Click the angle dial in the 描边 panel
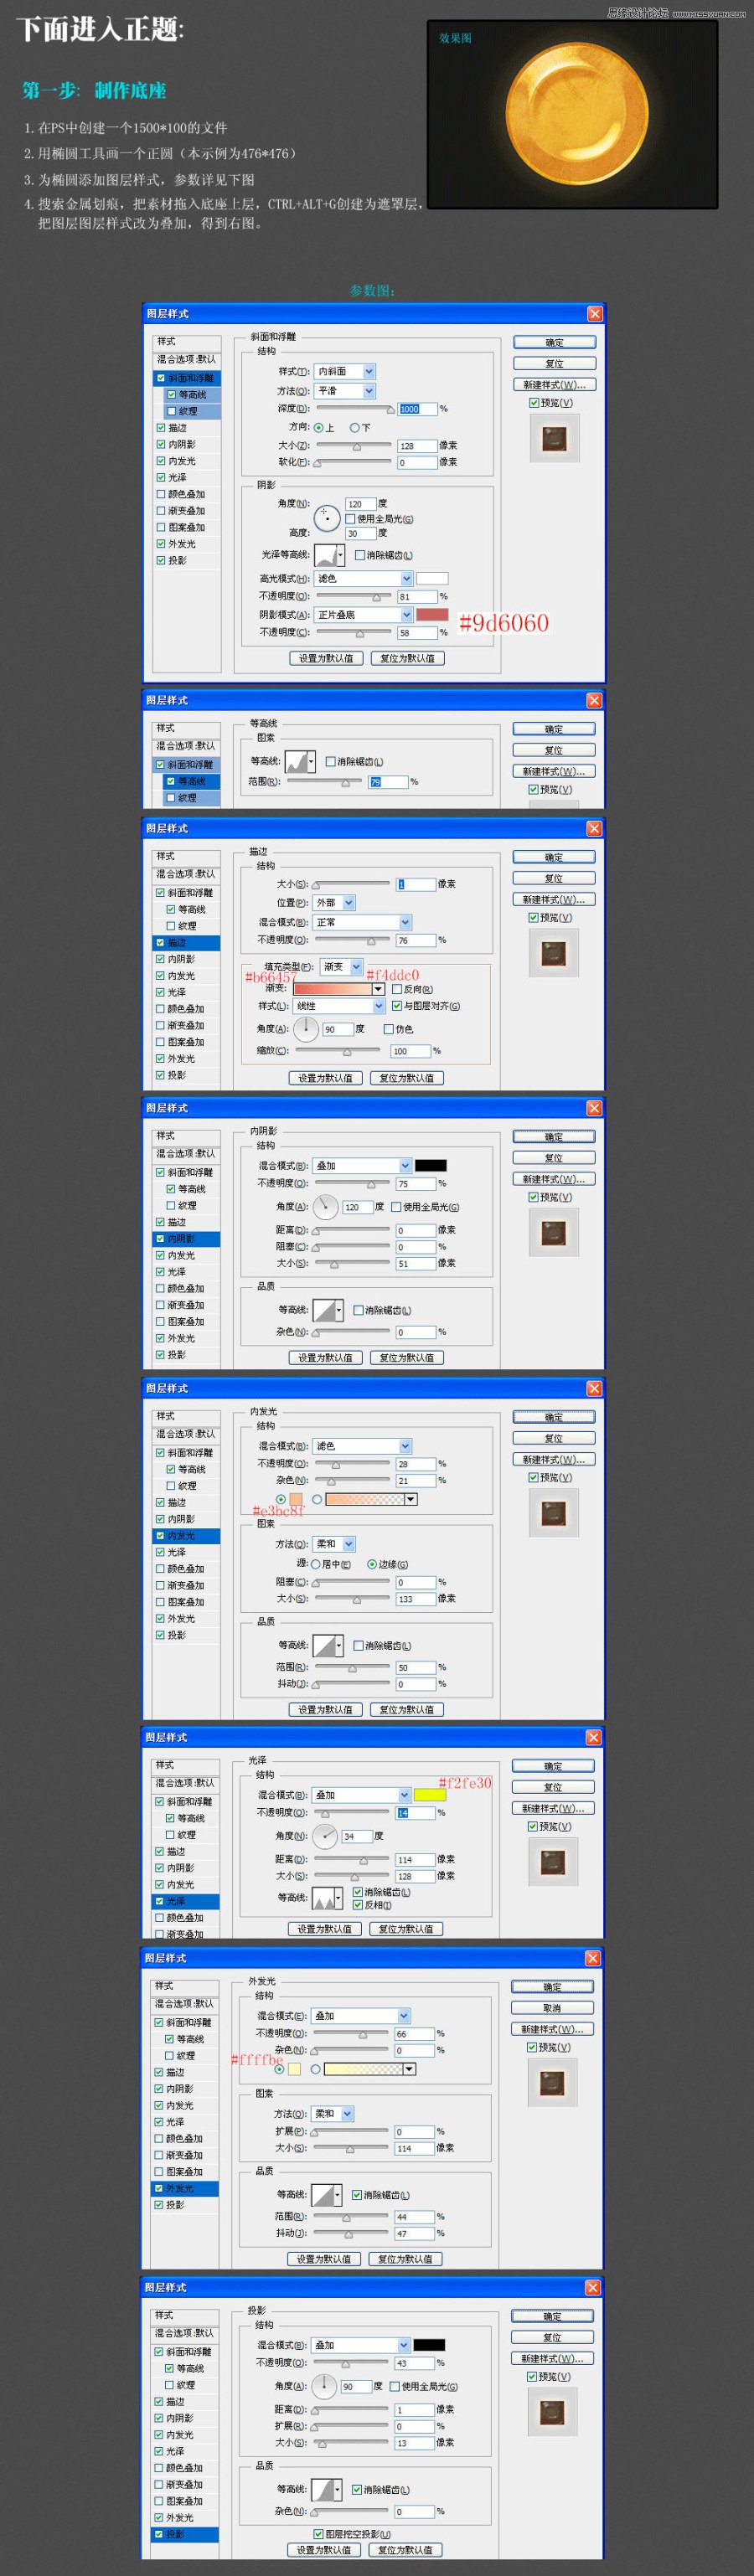Screen dimensions: 754x2576 click(x=306, y=1028)
